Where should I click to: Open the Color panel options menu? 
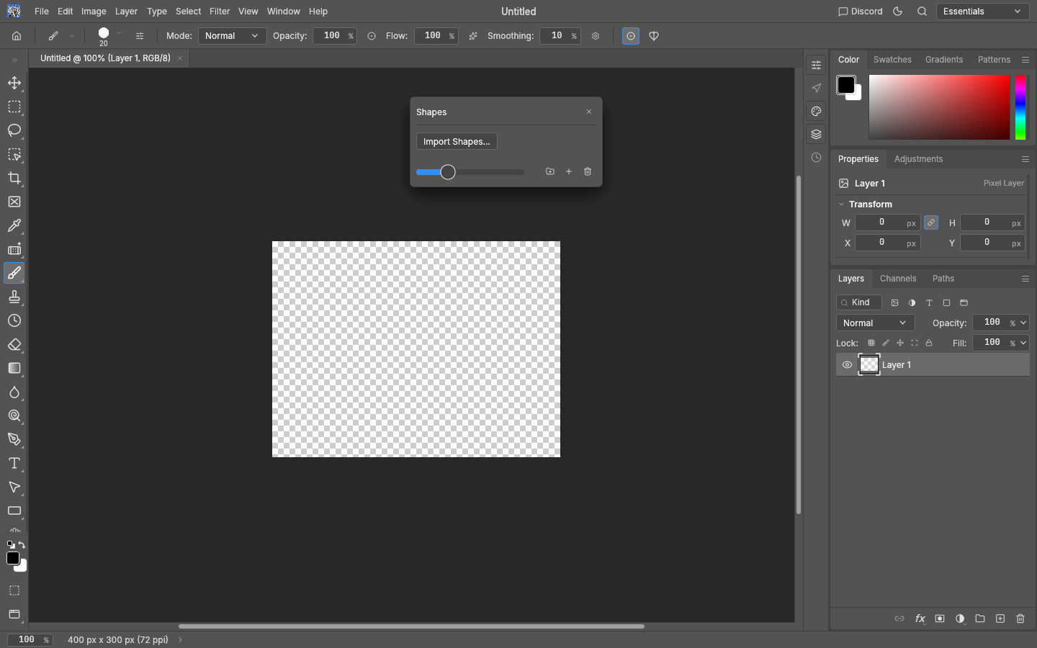[x=1025, y=60]
